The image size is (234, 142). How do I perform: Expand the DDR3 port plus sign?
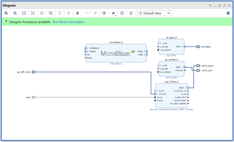pos(186,88)
